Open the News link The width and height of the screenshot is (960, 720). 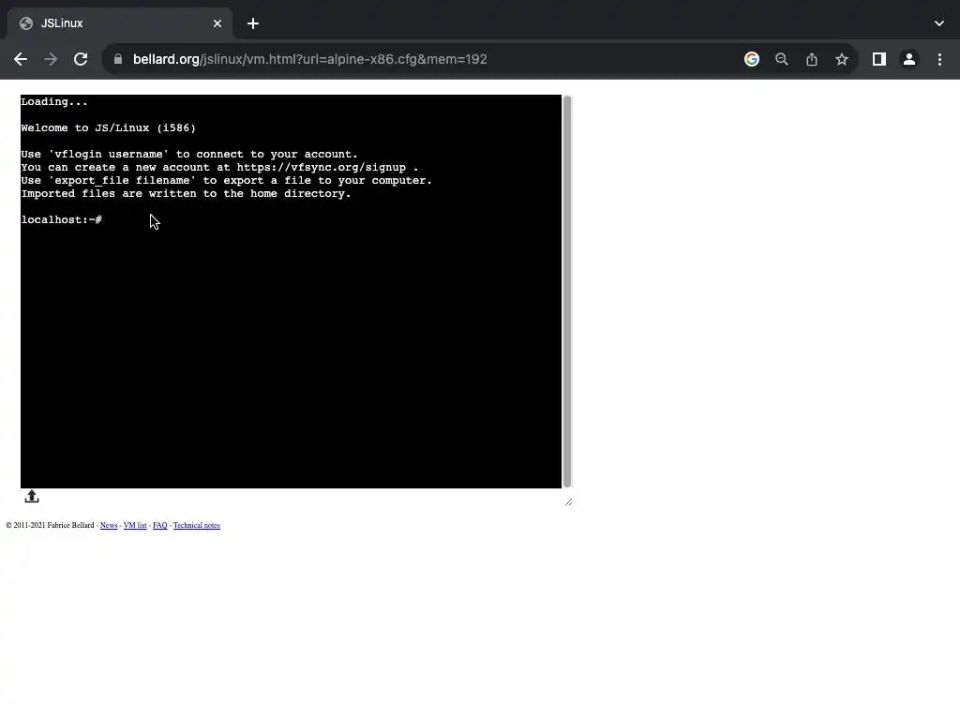[109, 525]
